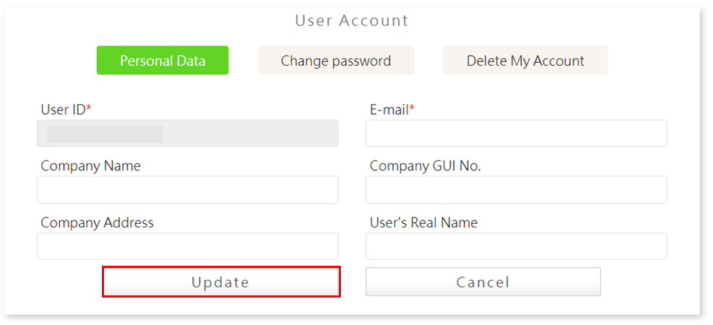The width and height of the screenshot is (713, 325).
Task: Click the Company GUI No. label
Action: pos(425,166)
